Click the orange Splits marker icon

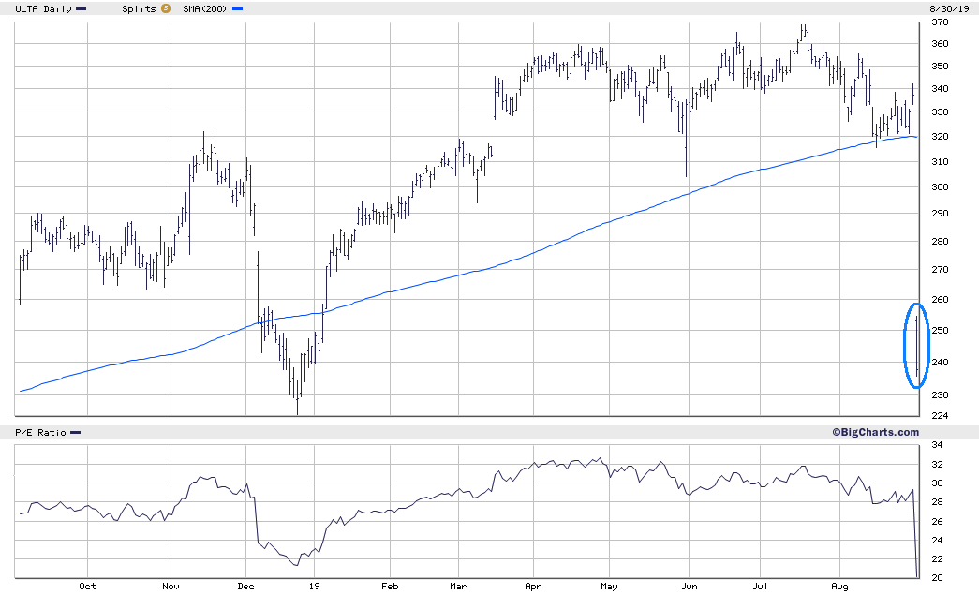166,8
